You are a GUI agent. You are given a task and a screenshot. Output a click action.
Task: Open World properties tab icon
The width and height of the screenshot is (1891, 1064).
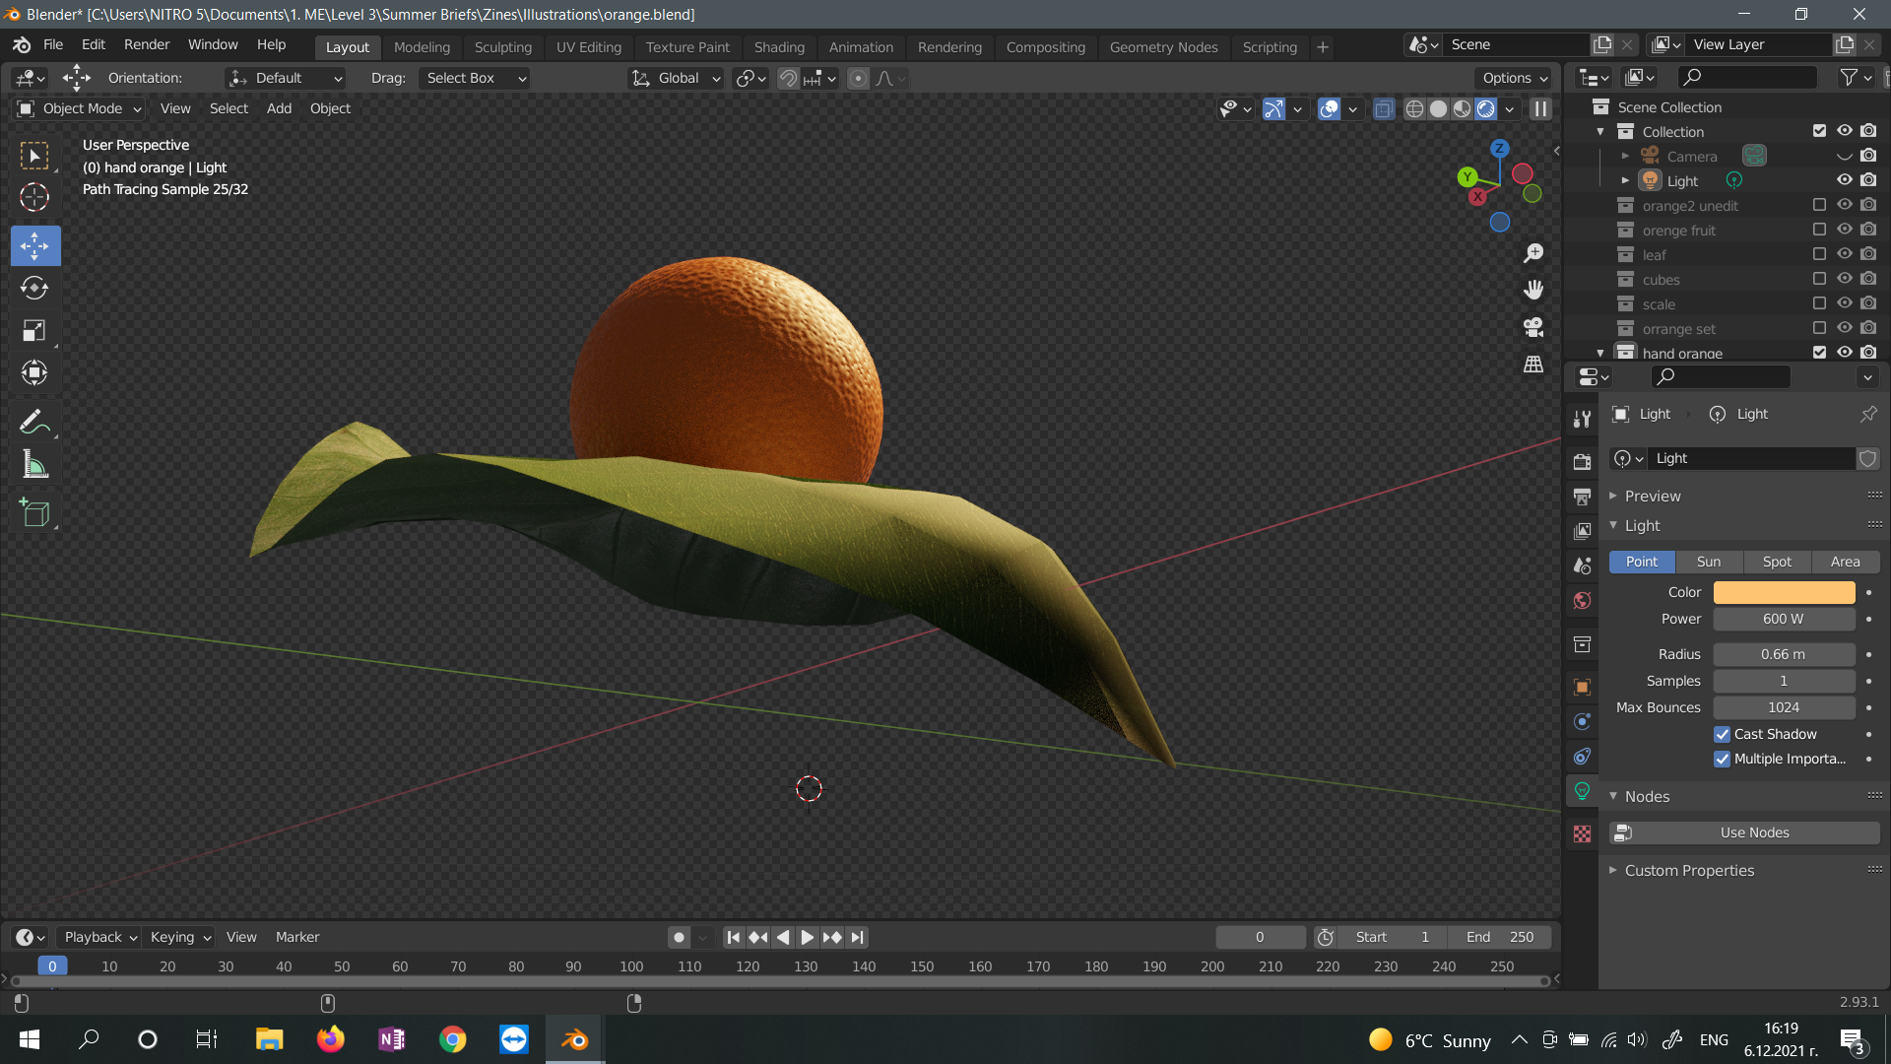coord(1582,601)
